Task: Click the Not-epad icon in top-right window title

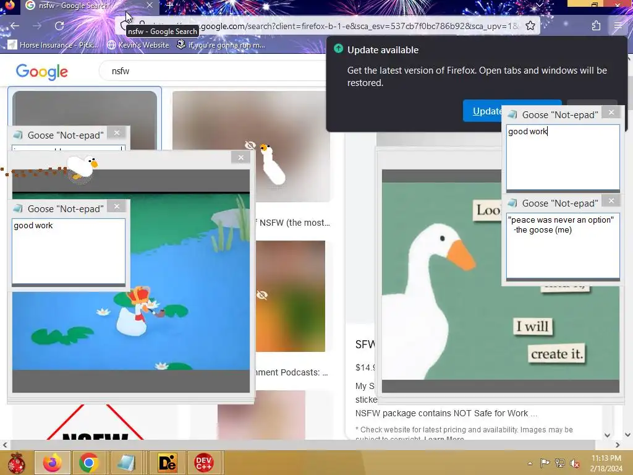Action: coord(512,114)
